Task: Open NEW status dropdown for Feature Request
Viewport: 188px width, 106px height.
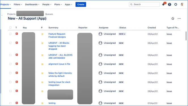Action: tap(122, 34)
